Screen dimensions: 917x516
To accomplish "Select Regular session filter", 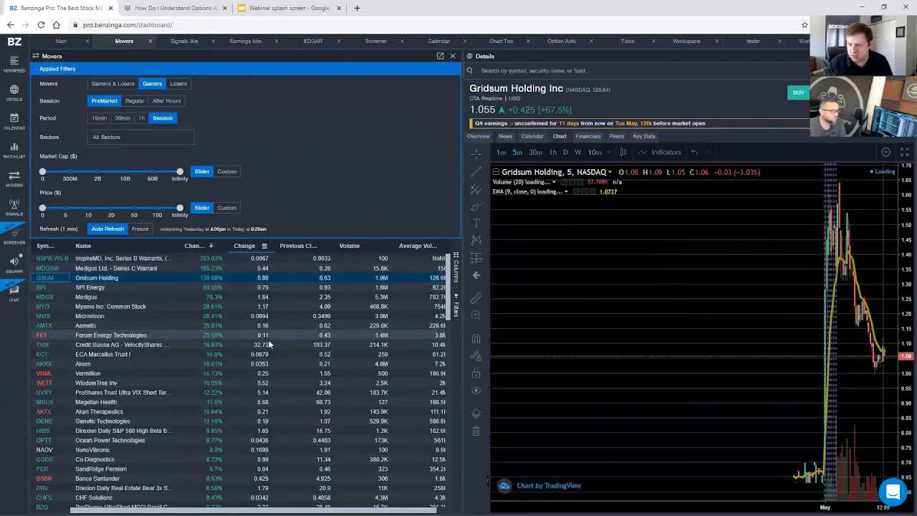I will click(135, 101).
